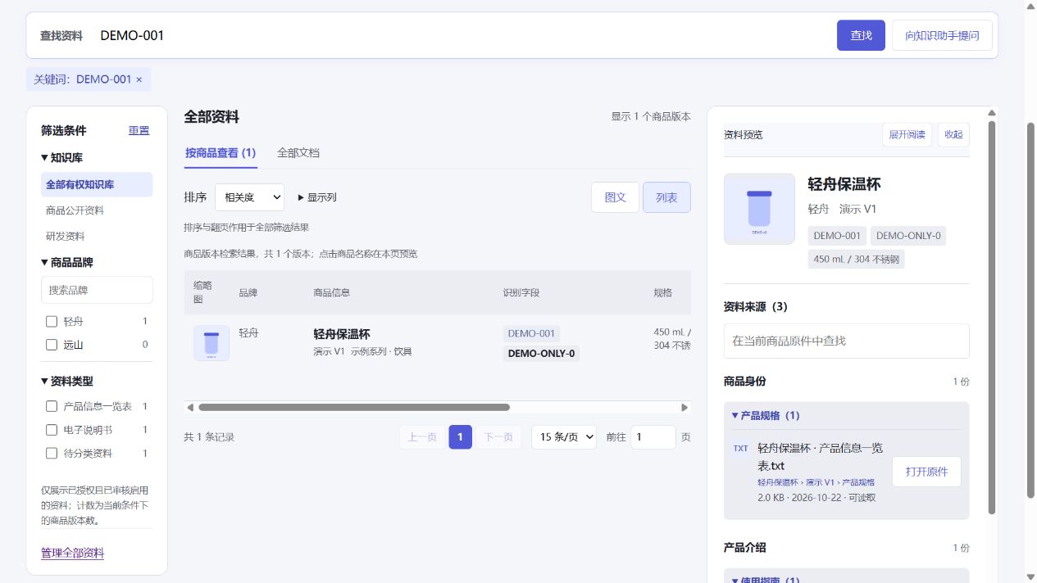The image size is (1037, 583).
Task: Open the 相关度 sort dropdown
Action: tap(249, 197)
